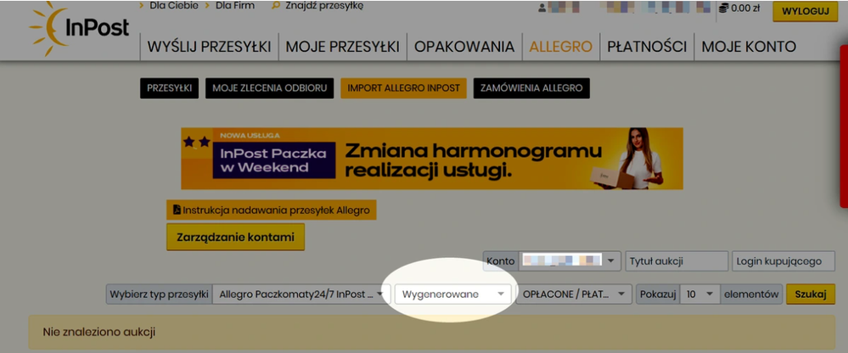Expand the OPŁACONE / PŁAT... dropdown
The width and height of the screenshot is (848, 353).
[574, 294]
